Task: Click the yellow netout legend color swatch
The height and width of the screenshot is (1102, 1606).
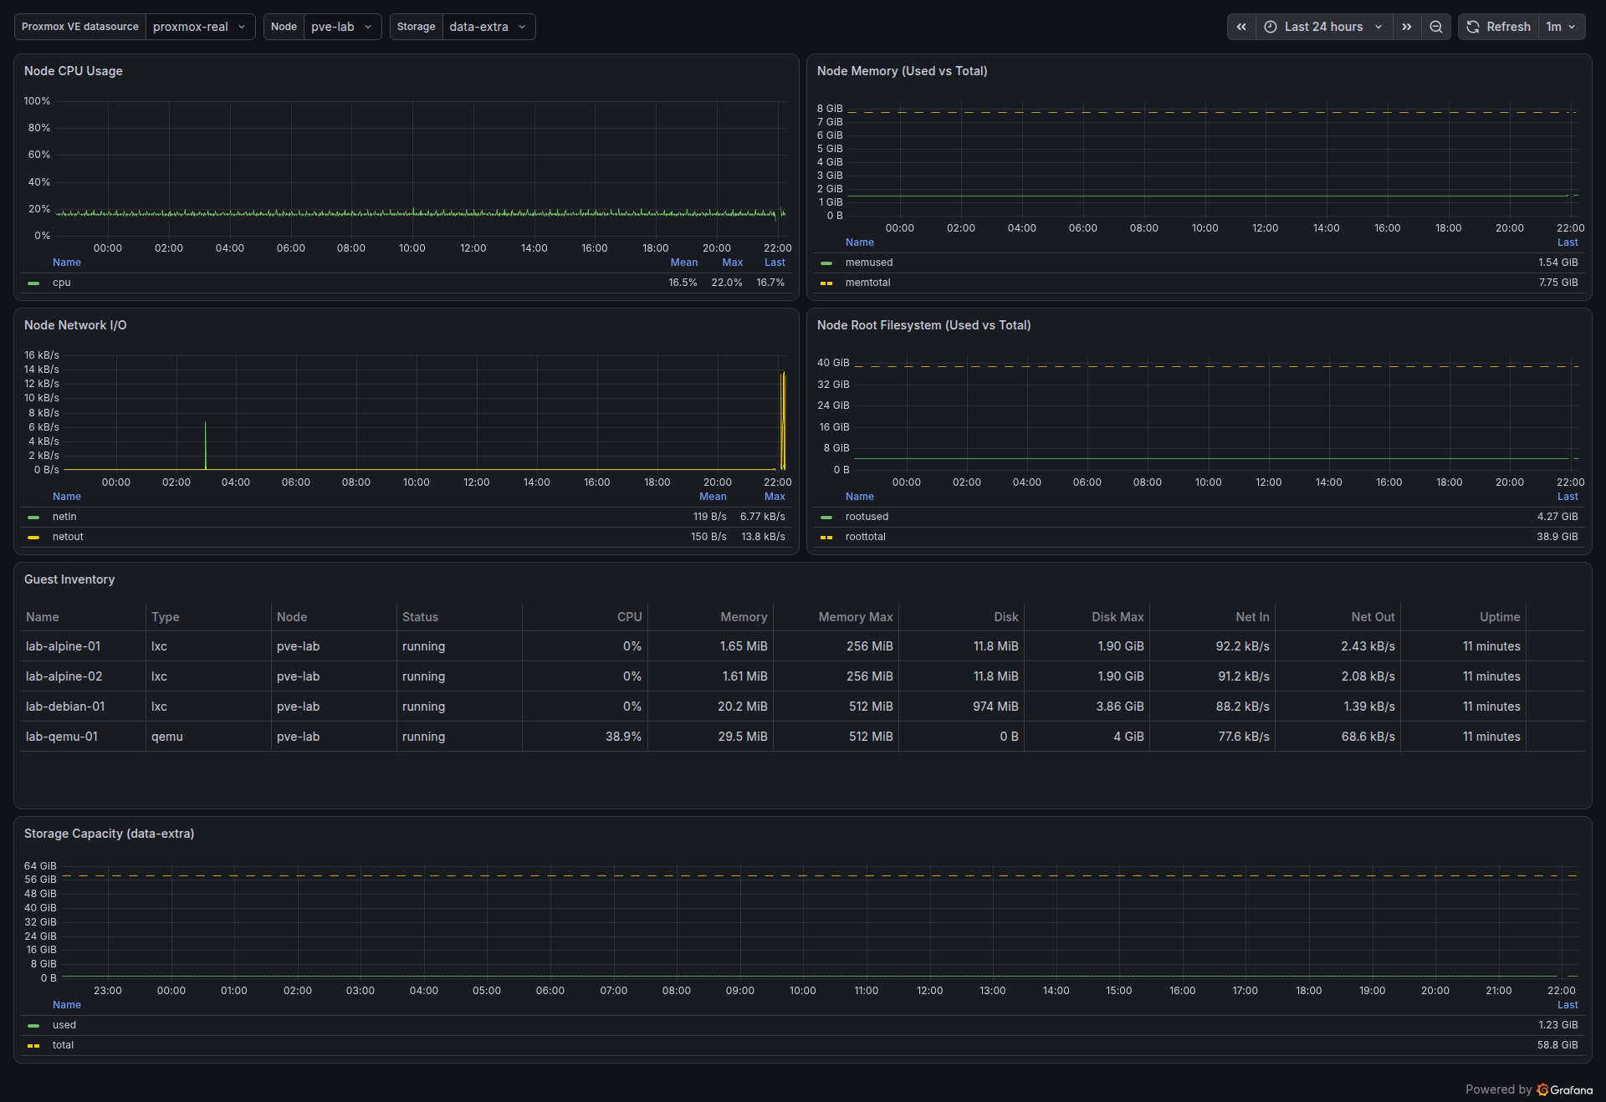Action: [x=33, y=538]
